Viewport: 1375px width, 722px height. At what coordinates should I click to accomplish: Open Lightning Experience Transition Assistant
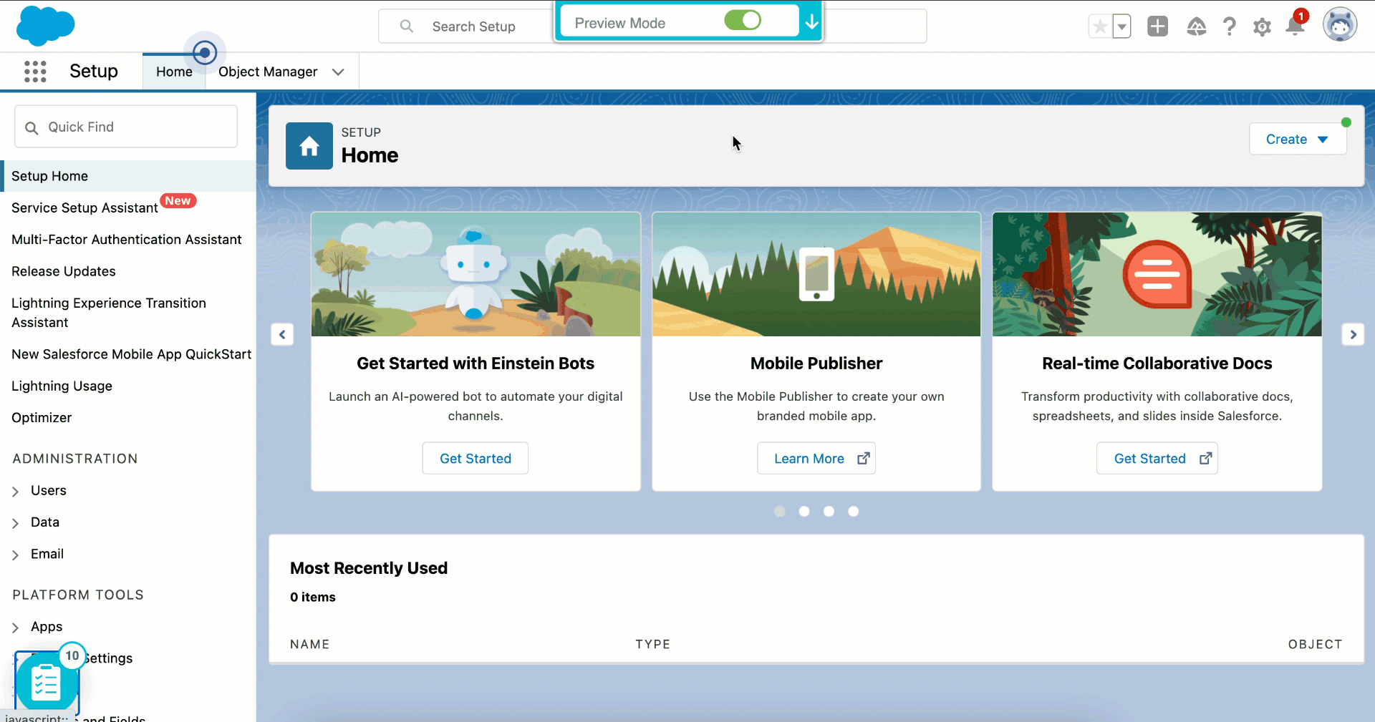tap(109, 313)
